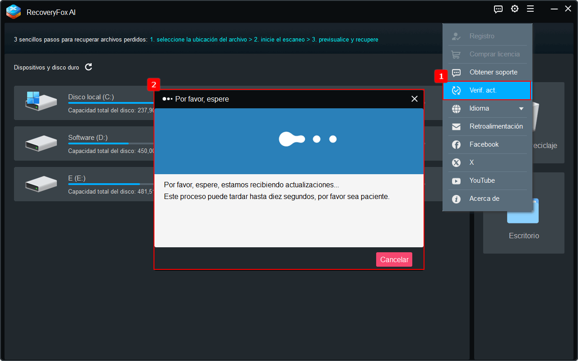The height and width of the screenshot is (361, 578).
Task: Open the settings gear icon
Action: point(514,9)
